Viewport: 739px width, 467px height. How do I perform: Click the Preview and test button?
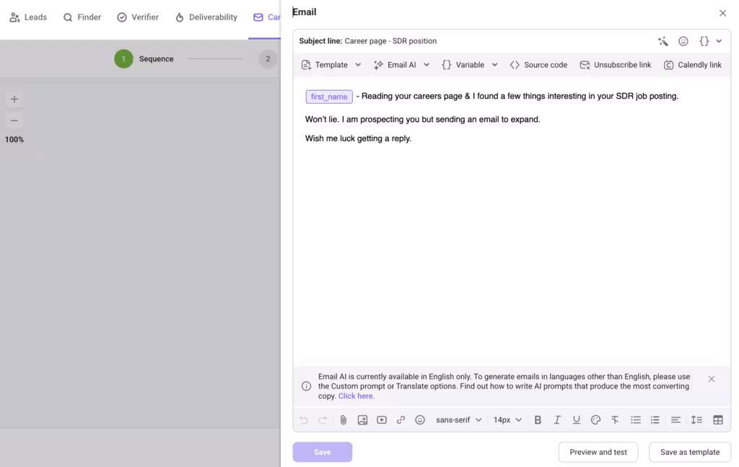pyautogui.click(x=598, y=452)
